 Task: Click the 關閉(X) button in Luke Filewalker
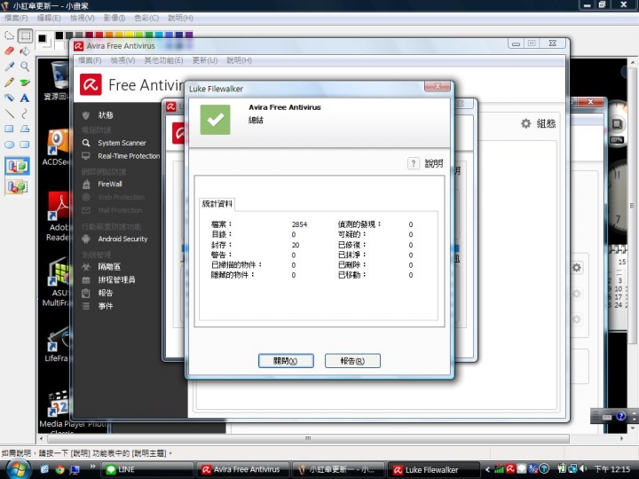286,361
